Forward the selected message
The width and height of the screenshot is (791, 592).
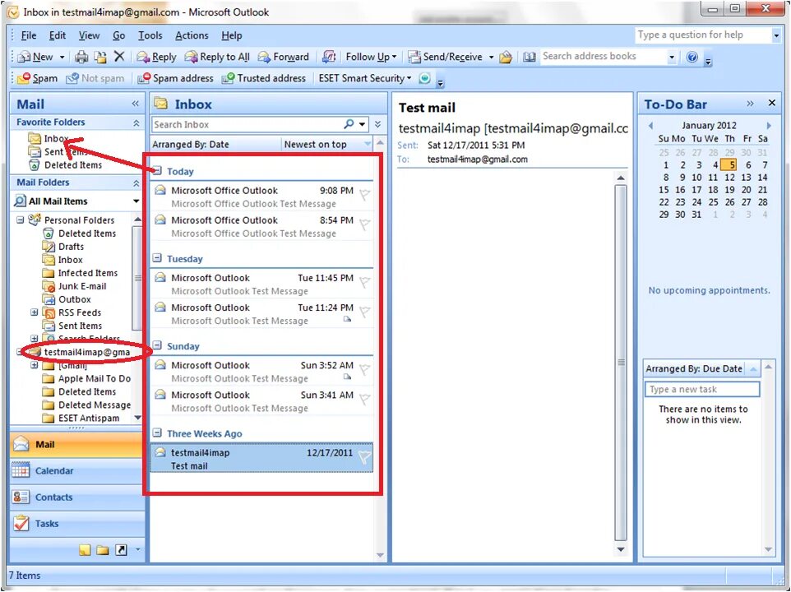point(283,57)
